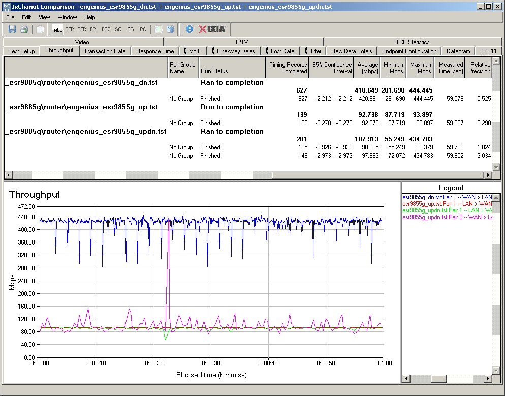Select the SQ filter button

[x=118, y=29]
